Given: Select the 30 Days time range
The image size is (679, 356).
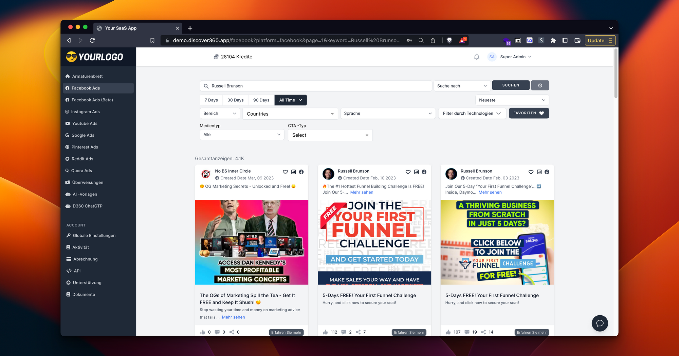Looking at the screenshot, I should (236, 100).
